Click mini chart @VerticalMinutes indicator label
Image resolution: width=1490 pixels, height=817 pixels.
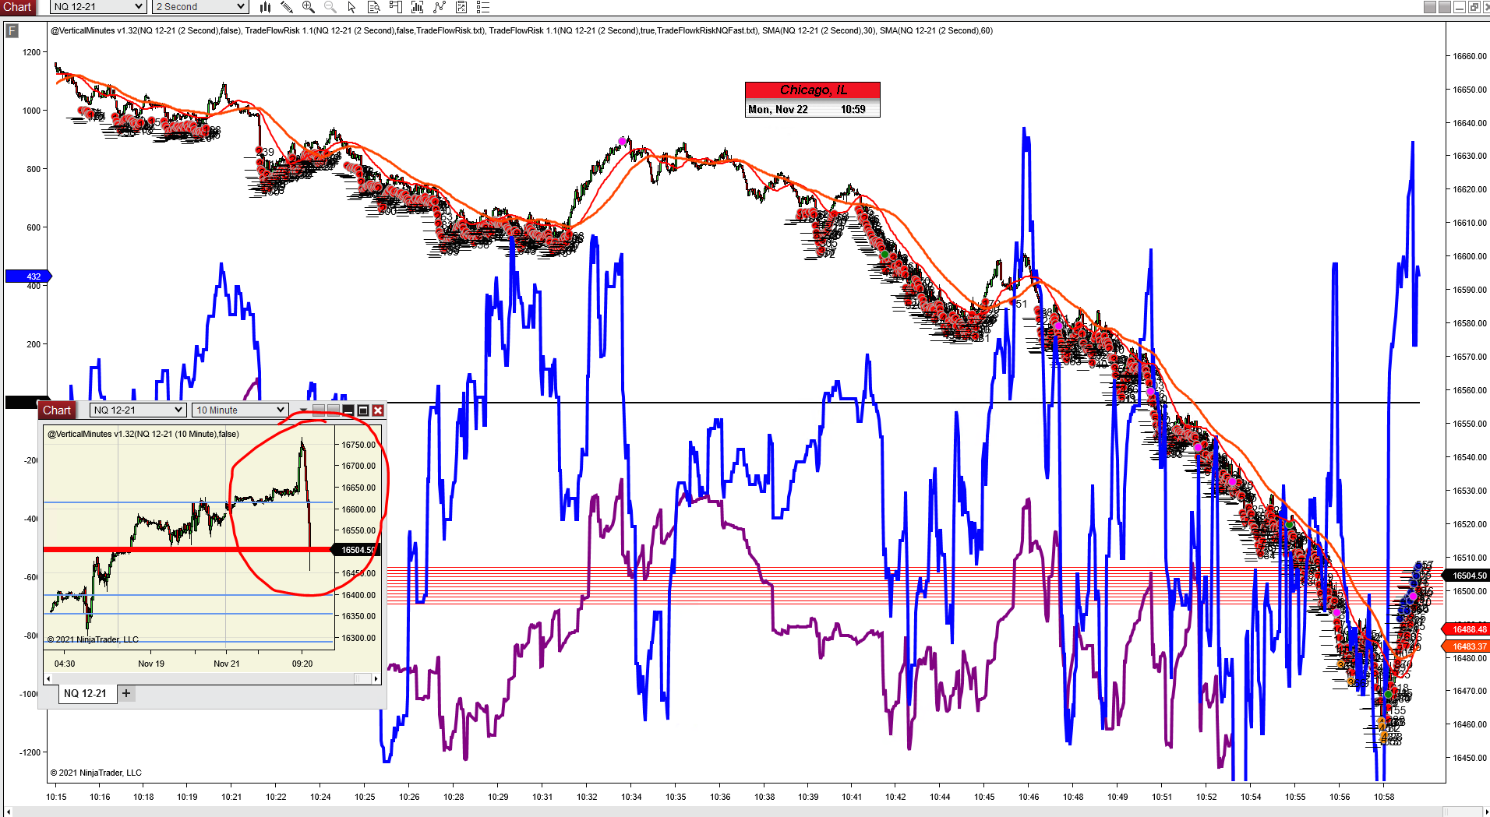(x=143, y=435)
